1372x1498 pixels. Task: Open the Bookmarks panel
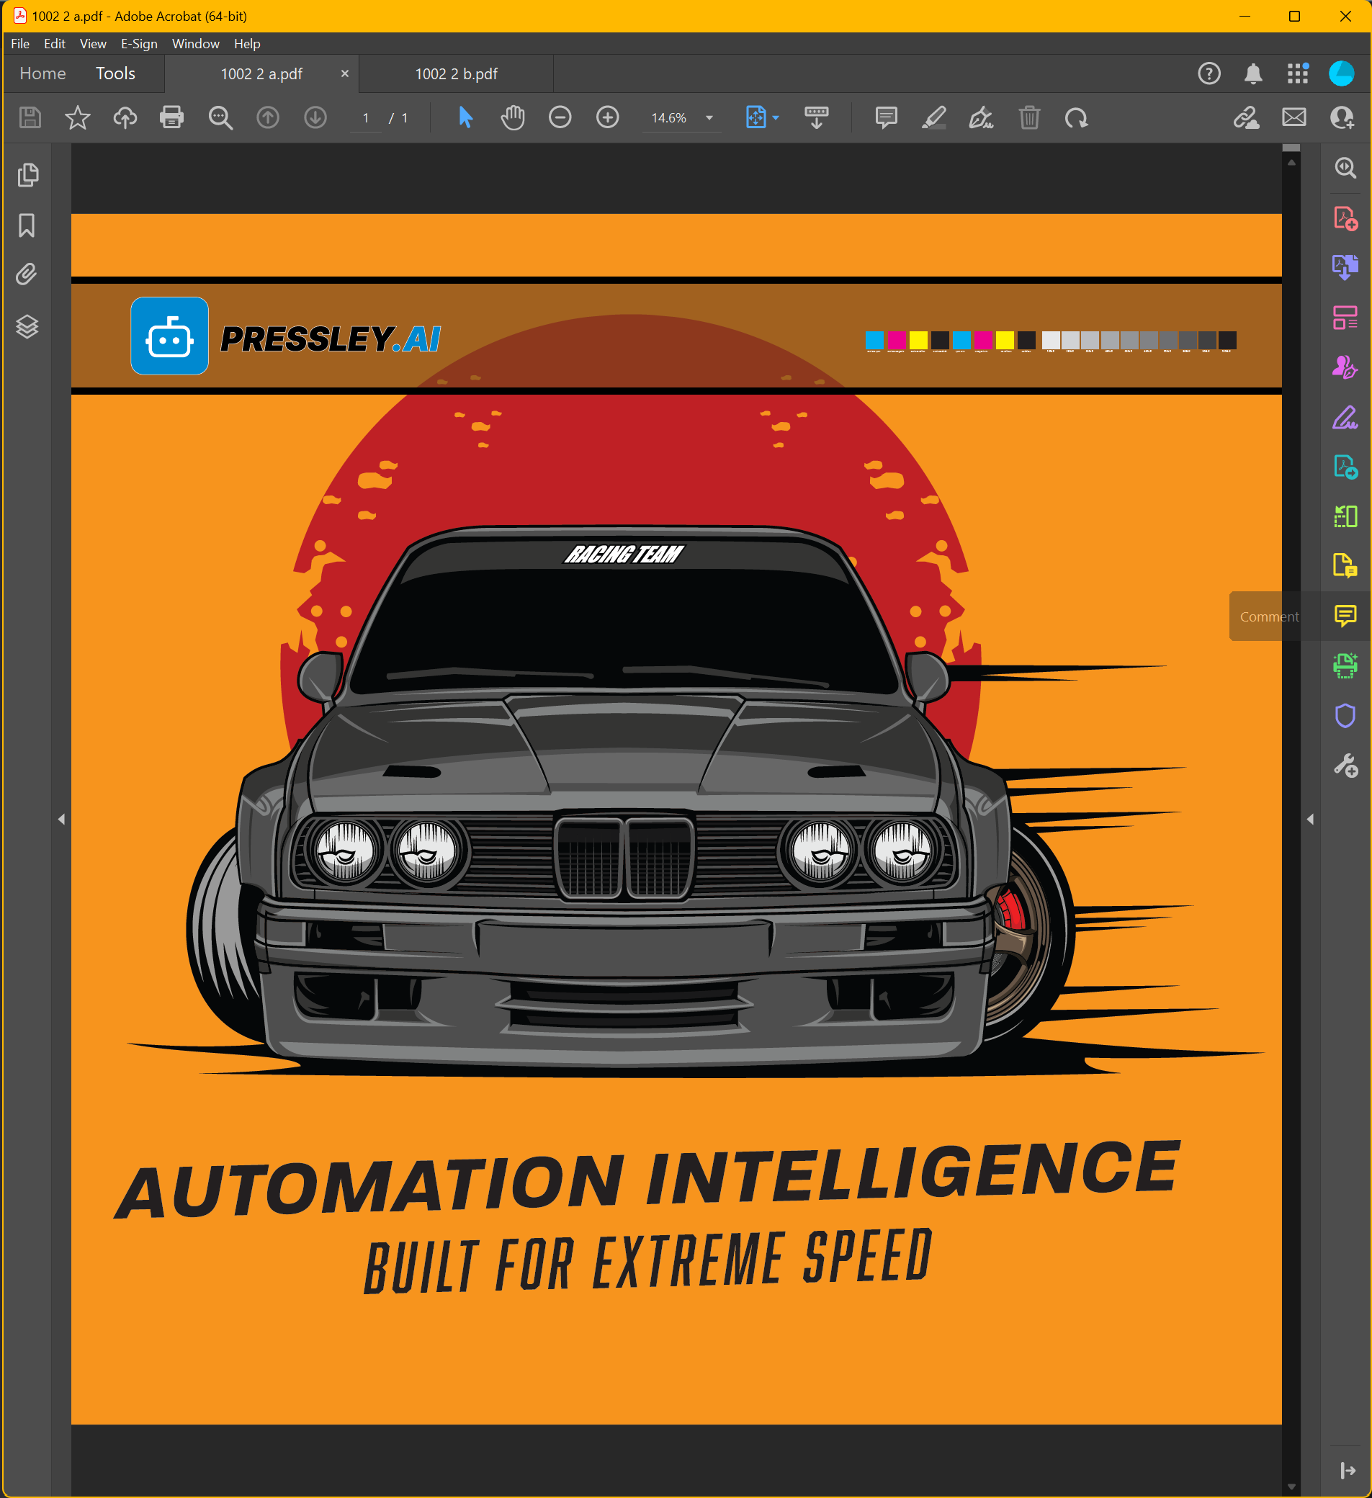coord(27,225)
